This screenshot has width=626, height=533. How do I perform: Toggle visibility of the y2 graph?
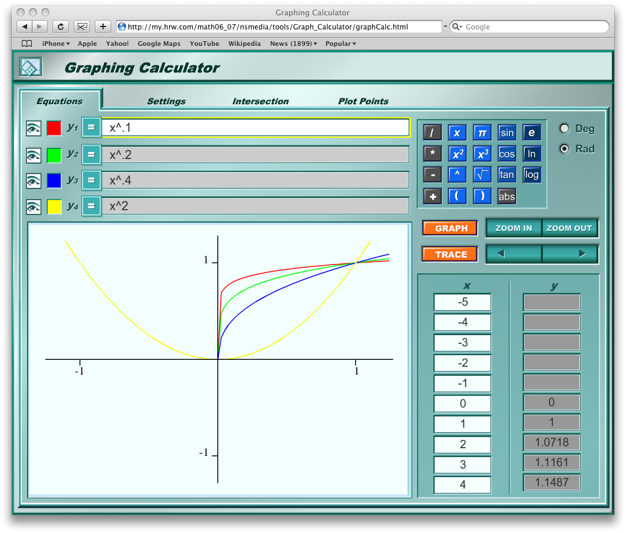pyautogui.click(x=34, y=155)
